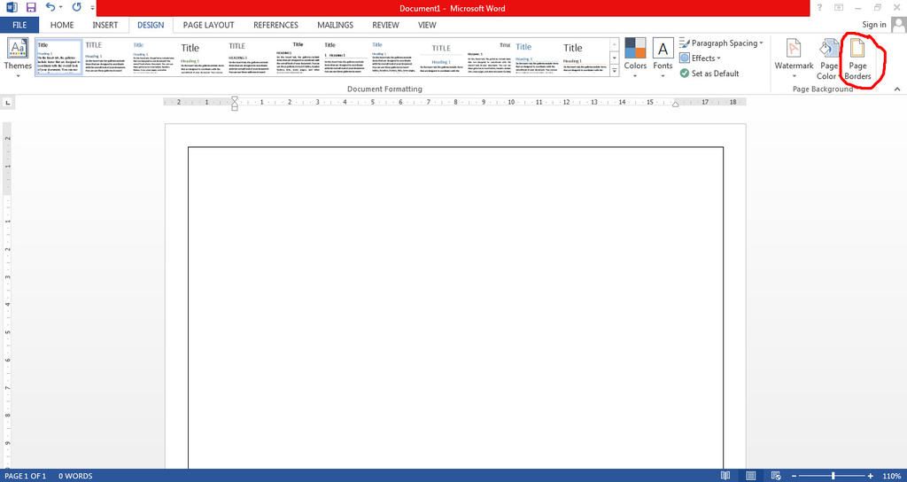Viewport: 907px width, 482px height.
Task: Switch to Read Mode view icon
Action: [x=725, y=476]
